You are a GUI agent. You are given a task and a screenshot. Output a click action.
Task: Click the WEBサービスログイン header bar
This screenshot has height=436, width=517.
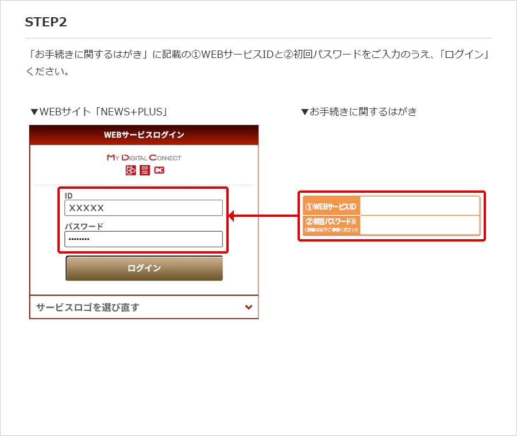coord(144,135)
